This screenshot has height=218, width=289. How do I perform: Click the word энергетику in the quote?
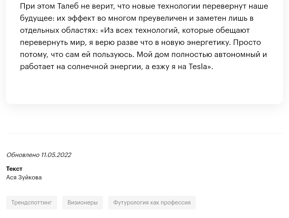pos(209,43)
